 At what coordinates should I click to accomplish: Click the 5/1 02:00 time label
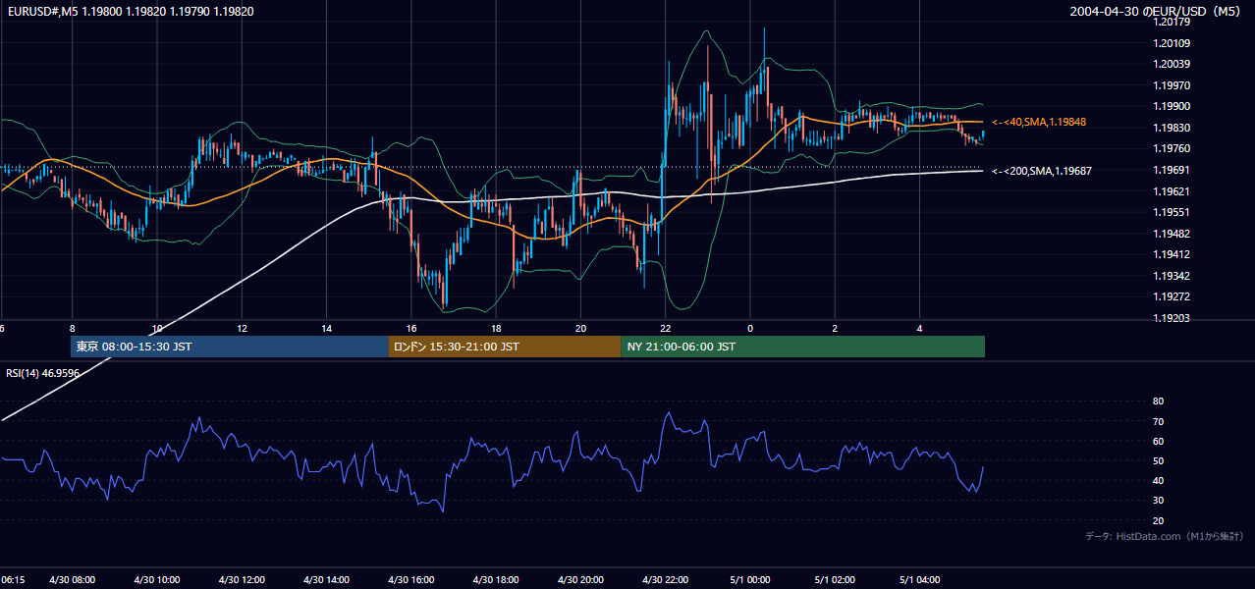(835, 580)
